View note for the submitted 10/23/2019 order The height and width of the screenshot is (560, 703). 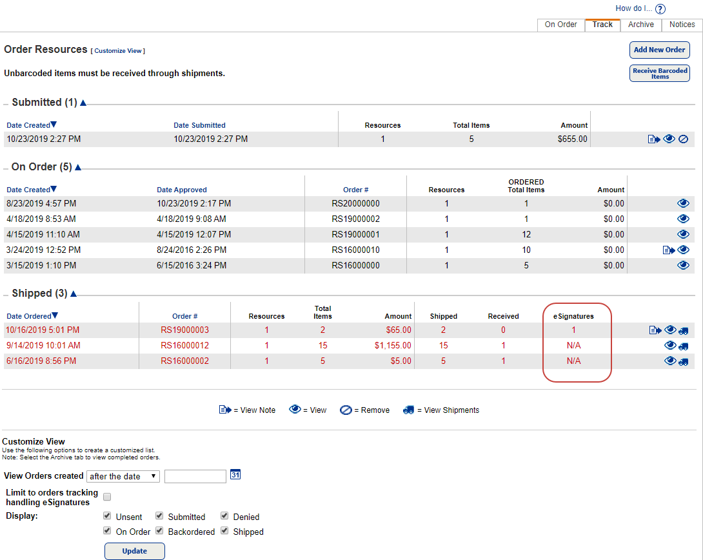(654, 139)
